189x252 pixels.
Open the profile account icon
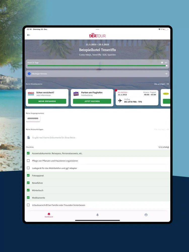pos(146,215)
